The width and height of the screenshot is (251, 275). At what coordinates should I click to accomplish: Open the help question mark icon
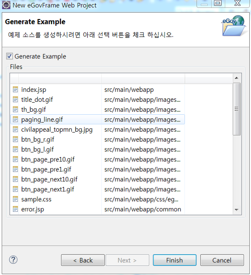coord(13,260)
